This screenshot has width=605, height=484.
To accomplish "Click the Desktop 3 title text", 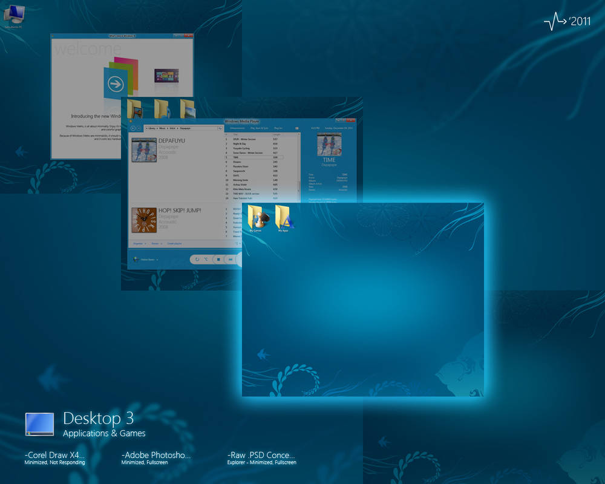I will click(x=99, y=419).
